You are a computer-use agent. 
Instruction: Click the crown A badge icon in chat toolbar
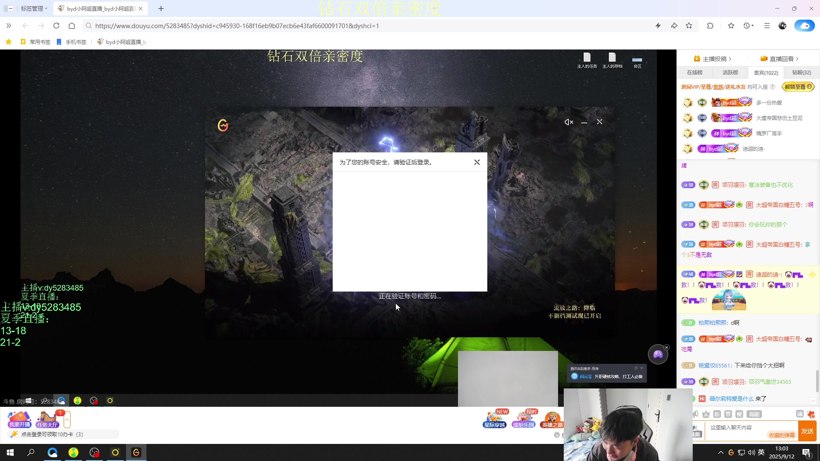coord(706,414)
